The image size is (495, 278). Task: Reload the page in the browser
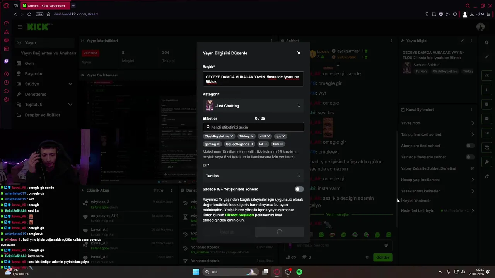tap(29, 14)
